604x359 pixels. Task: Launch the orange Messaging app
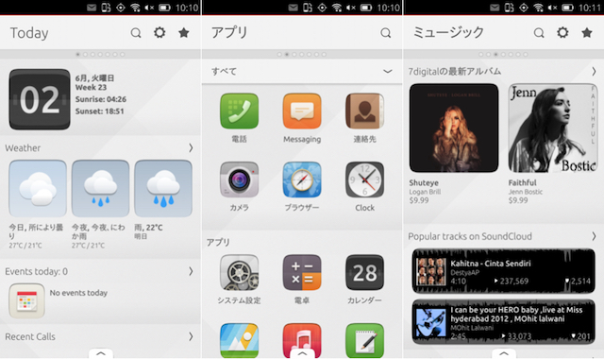click(x=302, y=111)
